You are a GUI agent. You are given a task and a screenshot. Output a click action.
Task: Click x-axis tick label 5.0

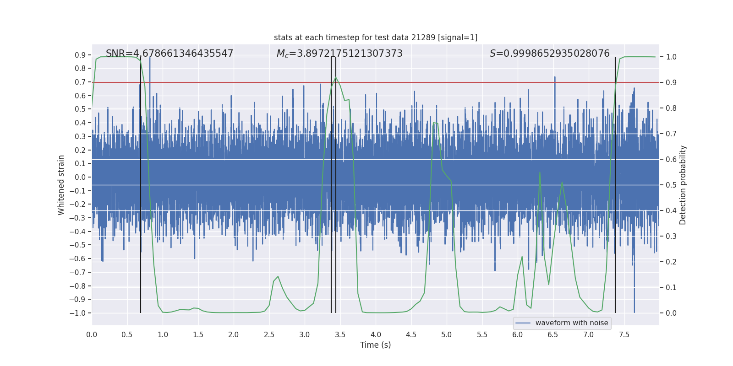[x=447, y=335]
